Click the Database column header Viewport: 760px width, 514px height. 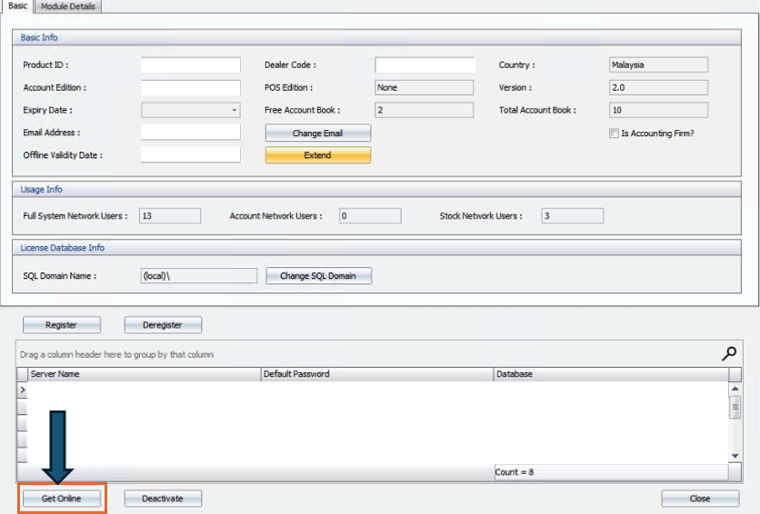(609, 374)
